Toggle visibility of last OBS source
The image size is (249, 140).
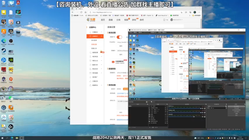(x=166, y=123)
